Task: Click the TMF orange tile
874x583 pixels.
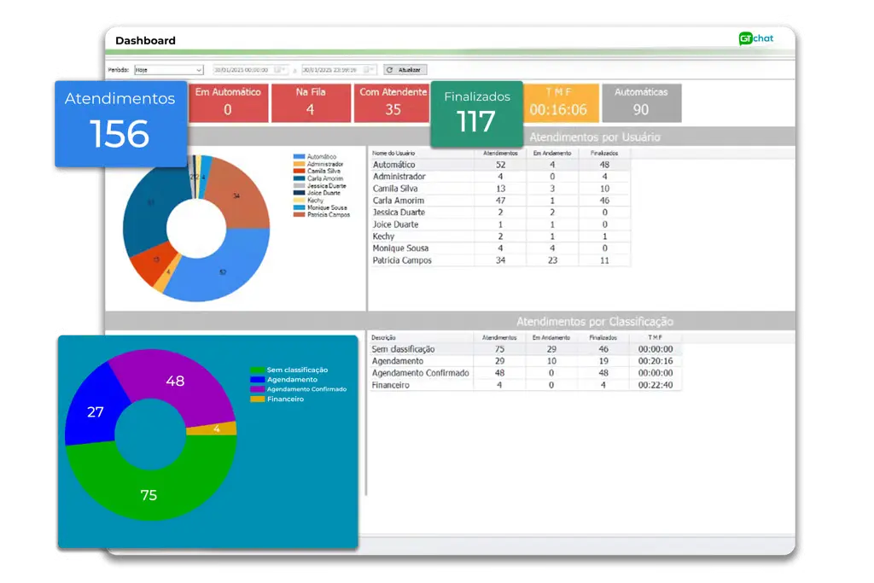Action: [x=558, y=102]
